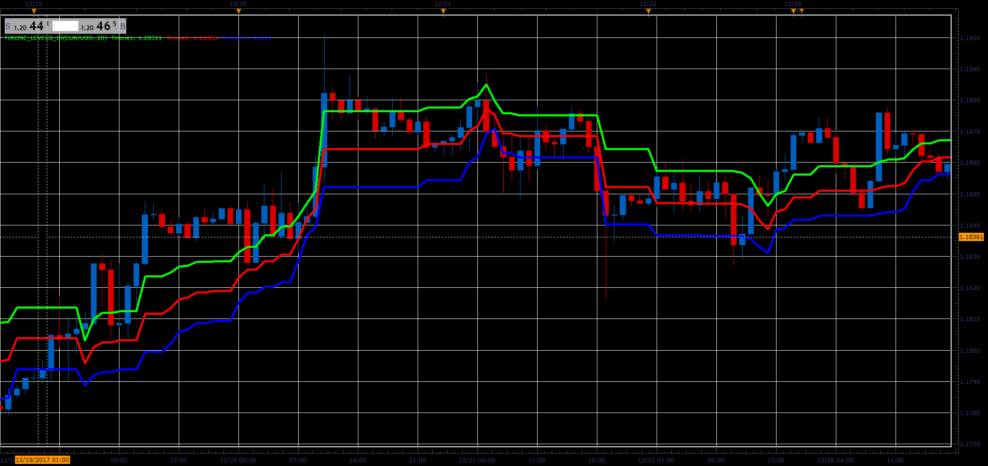Click the 18:00 time axis label
Screen dimensions: 988x466
point(596,460)
